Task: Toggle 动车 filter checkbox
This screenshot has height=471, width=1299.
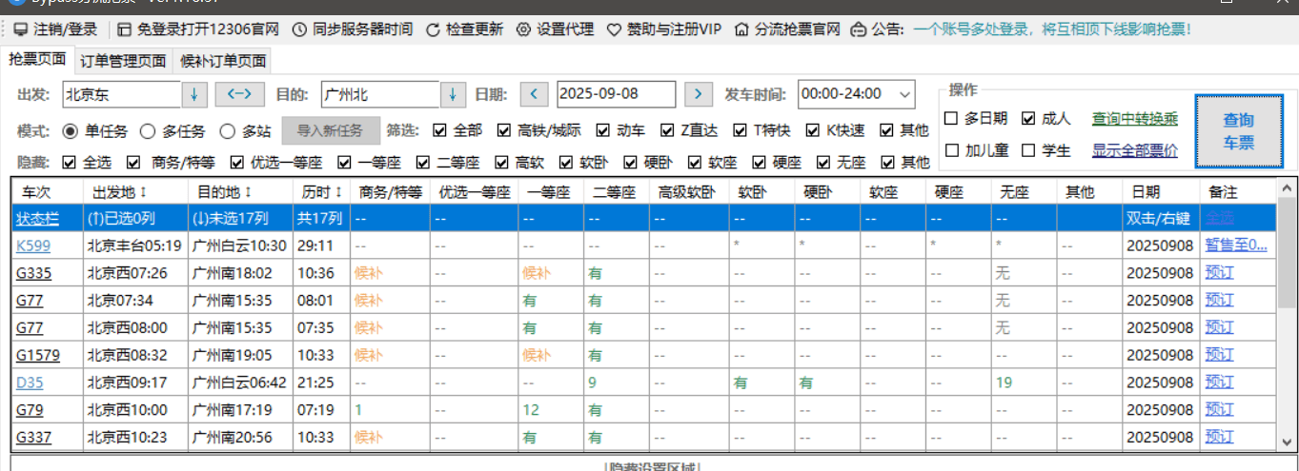Action: pyautogui.click(x=621, y=130)
